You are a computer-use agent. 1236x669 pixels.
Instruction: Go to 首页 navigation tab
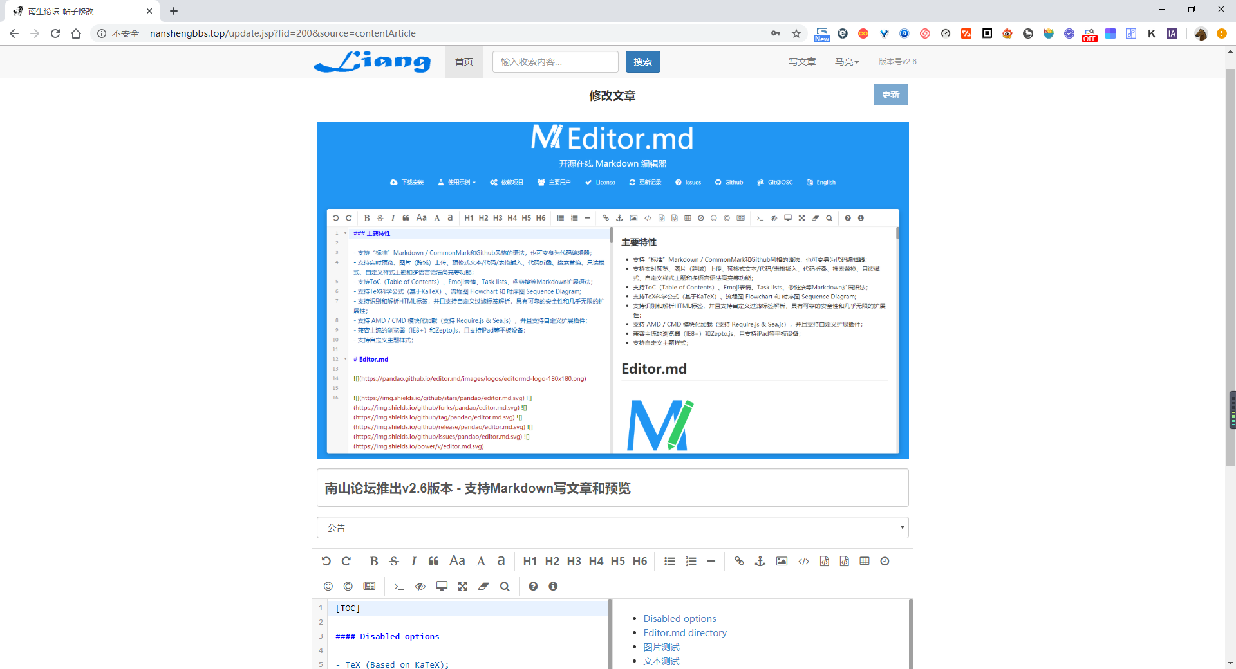pyautogui.click(x=464, y=62)
